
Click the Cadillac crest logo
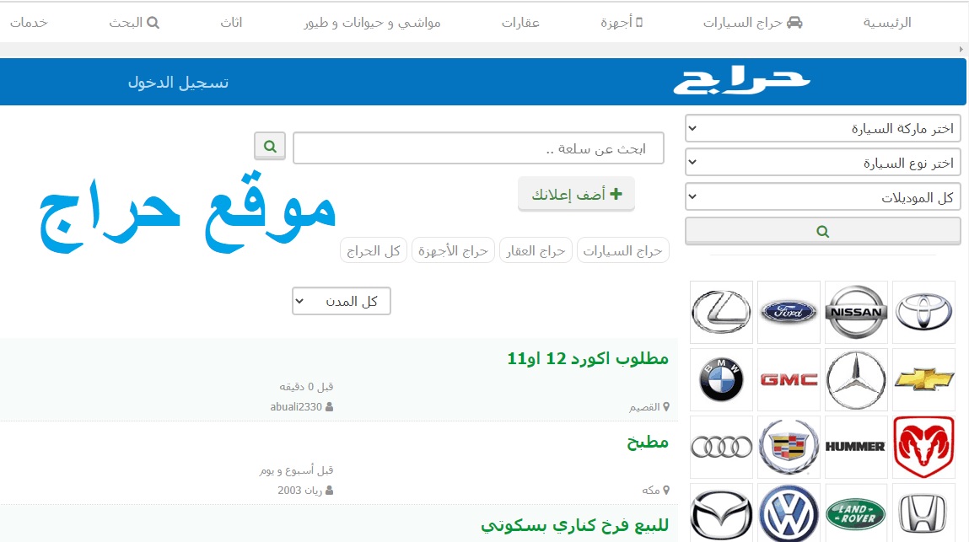pos(789,447)
